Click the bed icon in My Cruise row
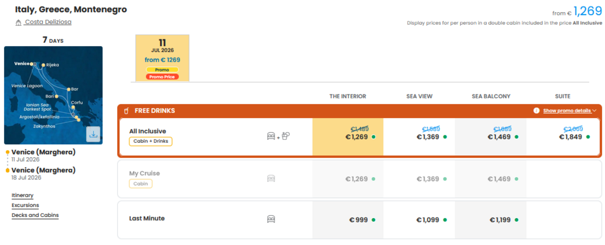Image resolution: width=605 pixels, height=245 pixels. point(271,179)
